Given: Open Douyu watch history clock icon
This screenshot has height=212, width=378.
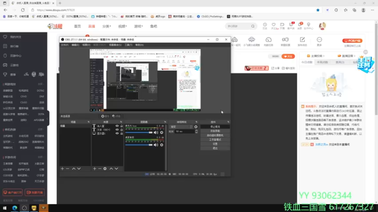Looking at the screenshot, I should [x=265, y=25].
